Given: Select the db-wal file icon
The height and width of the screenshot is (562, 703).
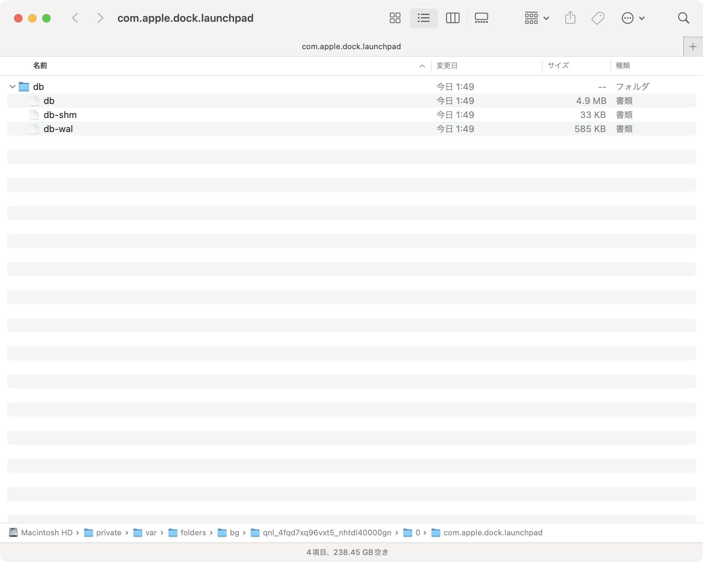Looking at the screenshot, I should tap(34, 129).
